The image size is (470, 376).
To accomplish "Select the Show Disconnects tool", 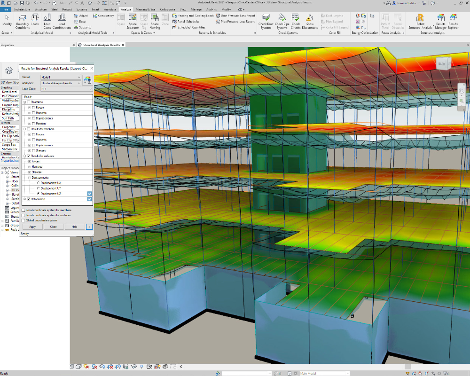I will pos(310,21).
